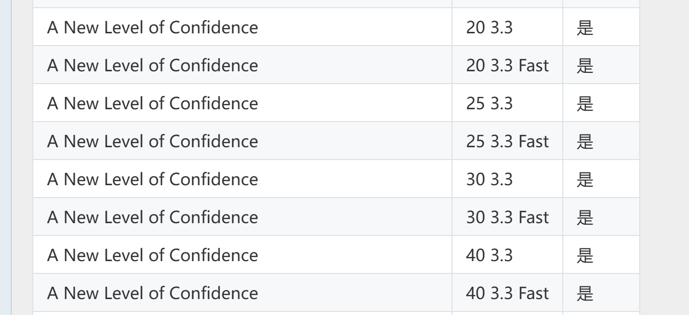The image size is (689, 315).
Task: Select the 是 cell in the 30 3.3 row
Action: coord(601,179)
